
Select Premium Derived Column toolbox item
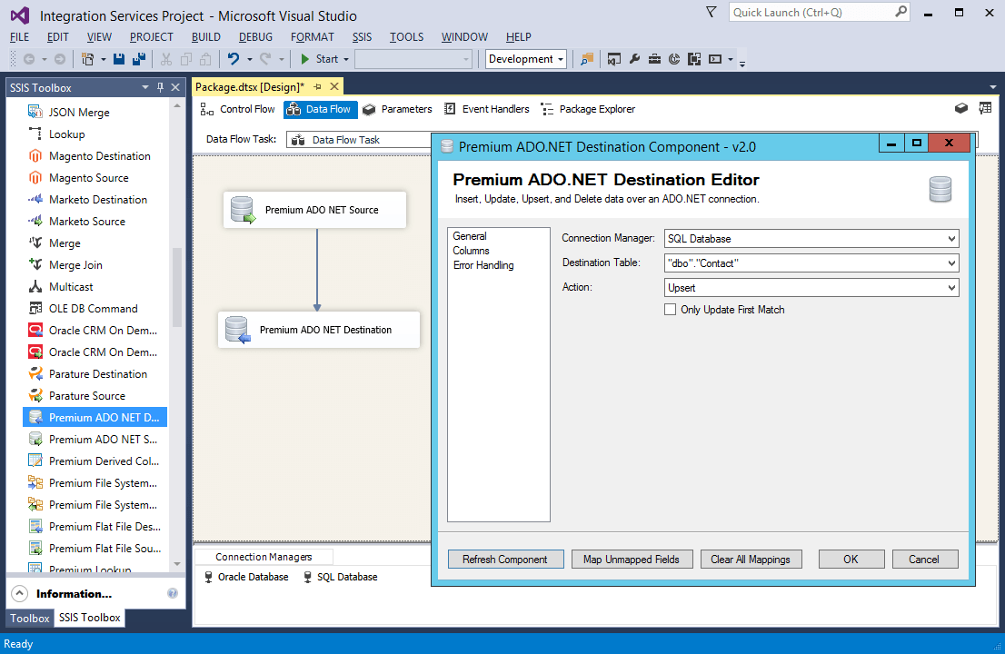coord(104,461)
